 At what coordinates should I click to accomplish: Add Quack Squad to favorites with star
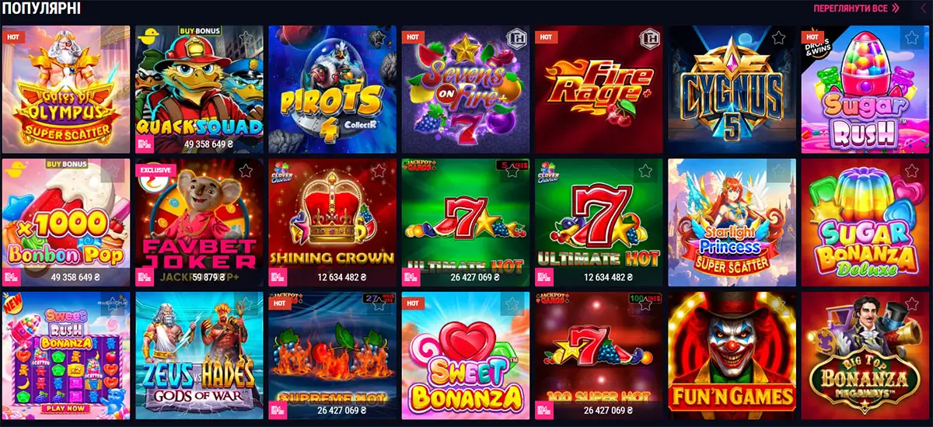246,37
